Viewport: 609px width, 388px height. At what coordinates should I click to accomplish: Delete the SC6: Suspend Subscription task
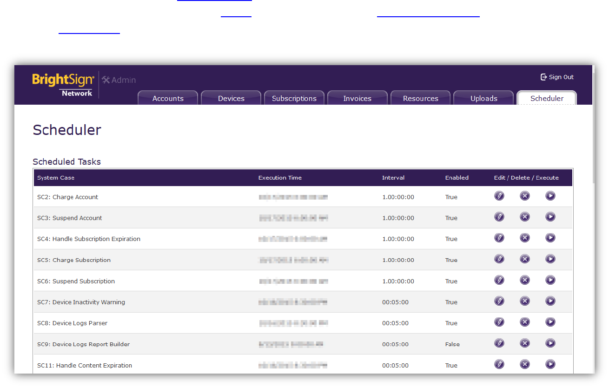[x=525, y=280]
